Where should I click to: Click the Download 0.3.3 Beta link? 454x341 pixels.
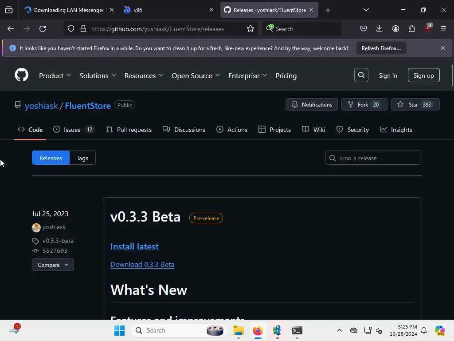click(x=142, y=265)
